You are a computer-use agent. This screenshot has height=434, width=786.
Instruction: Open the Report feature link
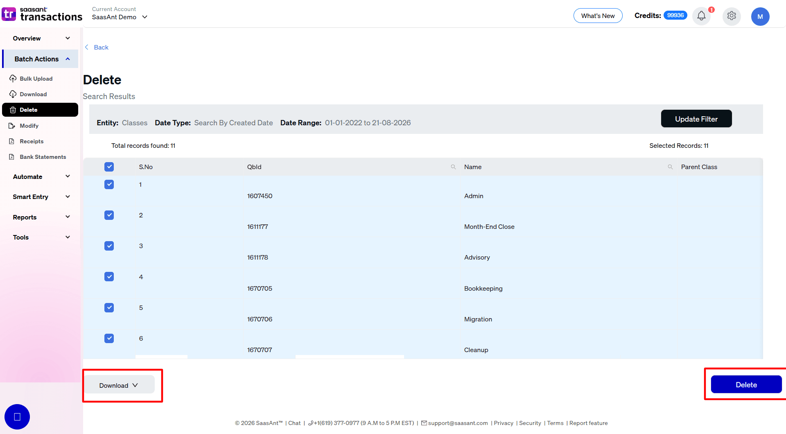pyautogui.click(x=588, y=423)
